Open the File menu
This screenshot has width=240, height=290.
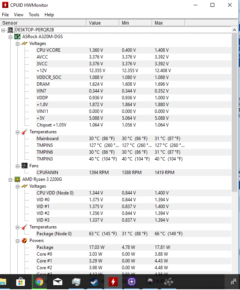click(x=5, y=15)
